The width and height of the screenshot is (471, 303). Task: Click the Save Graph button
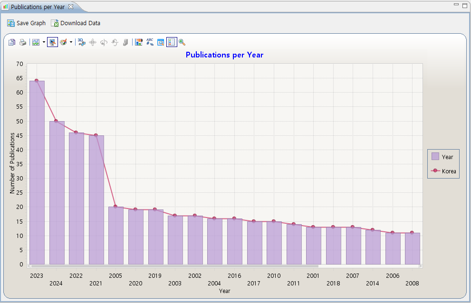[27, 23]
